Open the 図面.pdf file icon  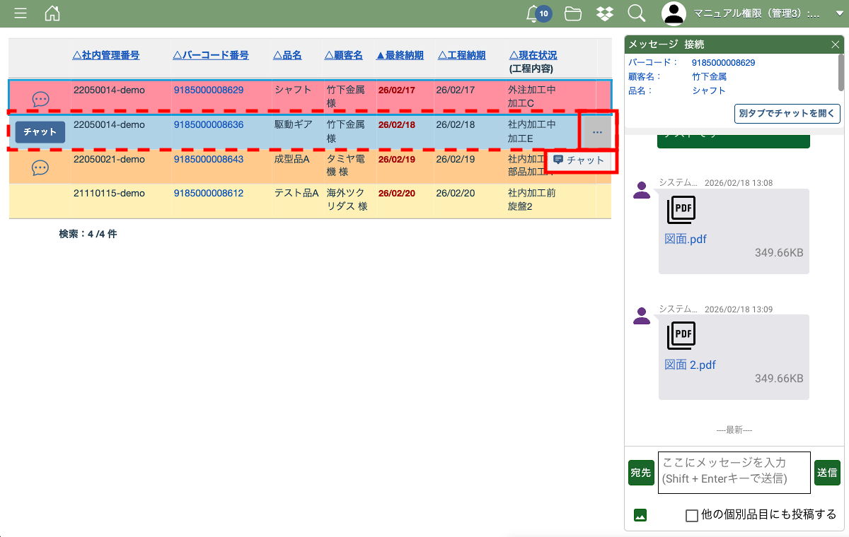[681, 210]
